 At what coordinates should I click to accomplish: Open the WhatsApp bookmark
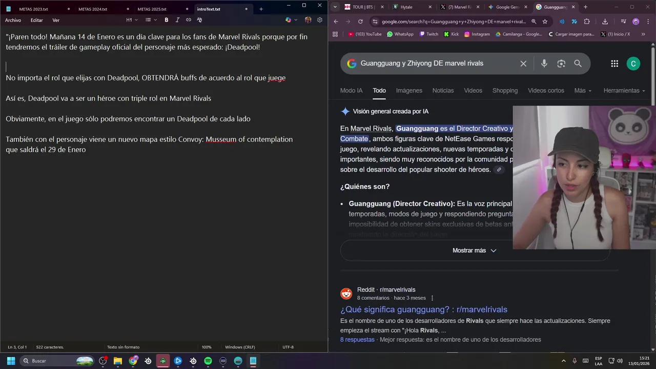click(x=400, y=34)
